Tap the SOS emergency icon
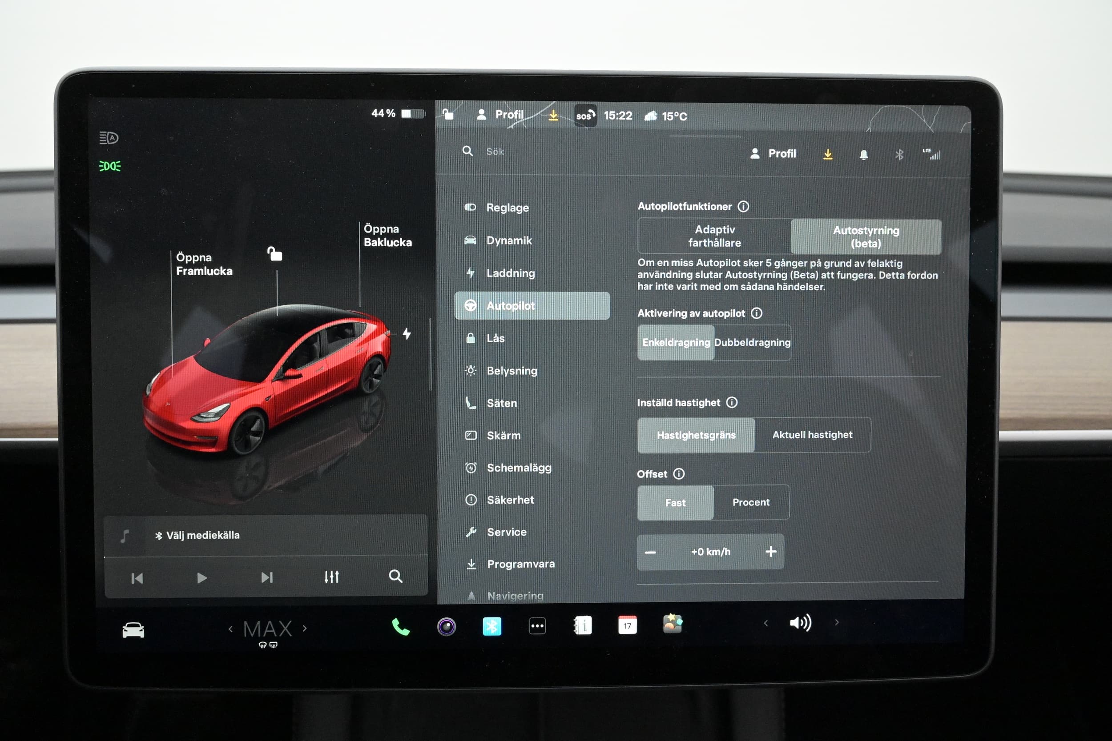Image resolution: width=1112 pixels, height=741 pixels. [x=585, y=116]
